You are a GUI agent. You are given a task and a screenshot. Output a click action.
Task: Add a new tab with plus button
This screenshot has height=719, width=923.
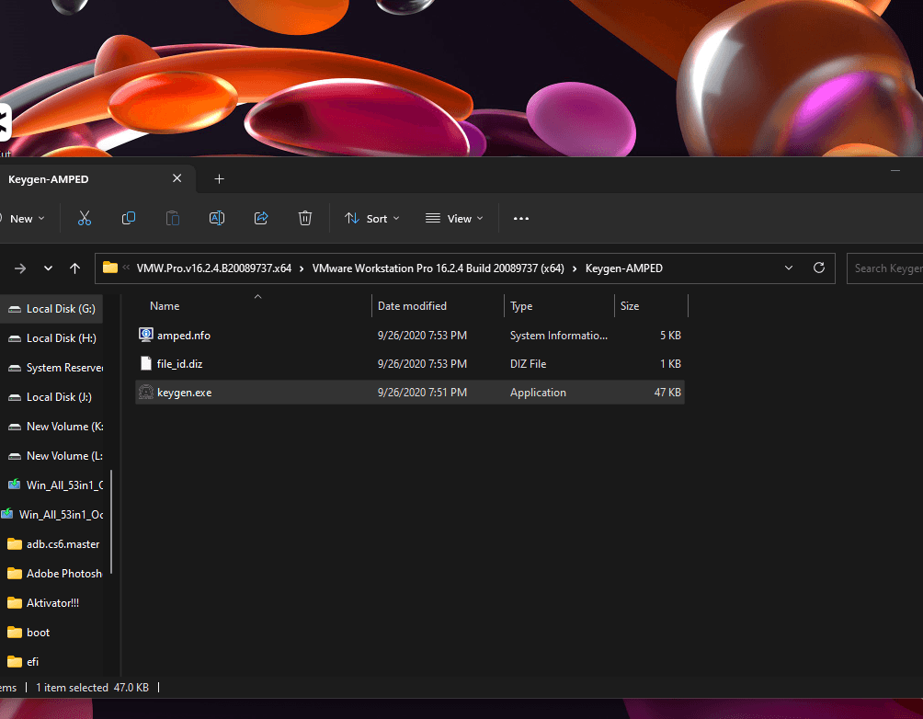(219, 179)
